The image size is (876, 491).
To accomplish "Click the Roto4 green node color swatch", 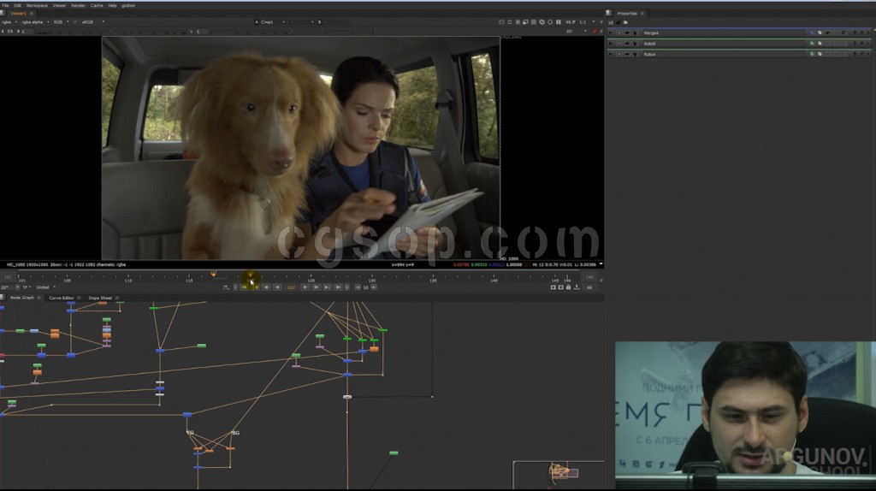I will pyautogui.click(x=812, y=54).
